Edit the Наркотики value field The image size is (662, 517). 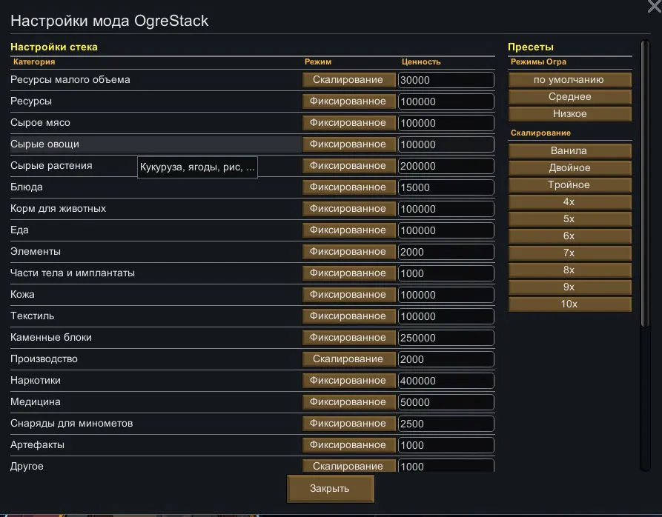point(446,381)
